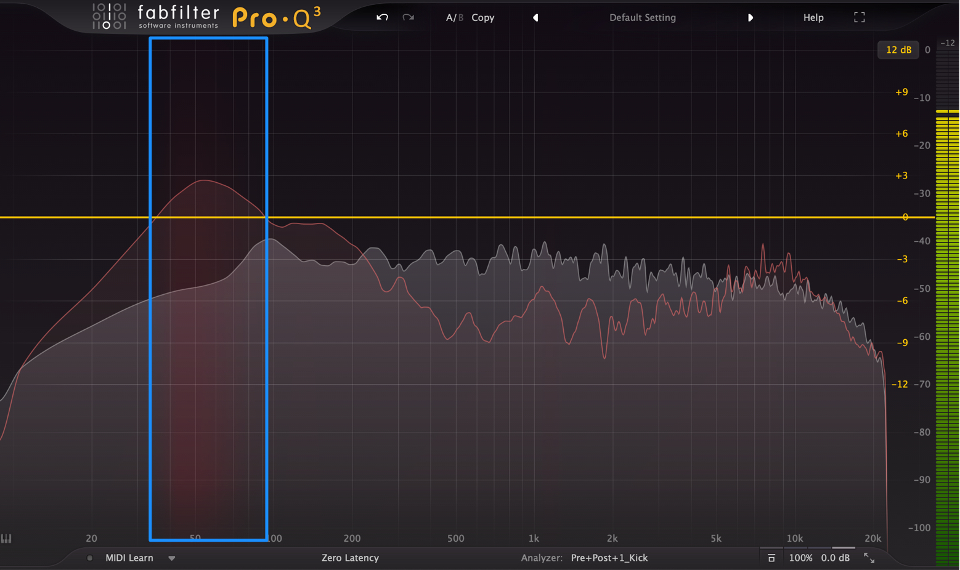Click the resize interface arrows icon
960x570 pixels.
869,558
